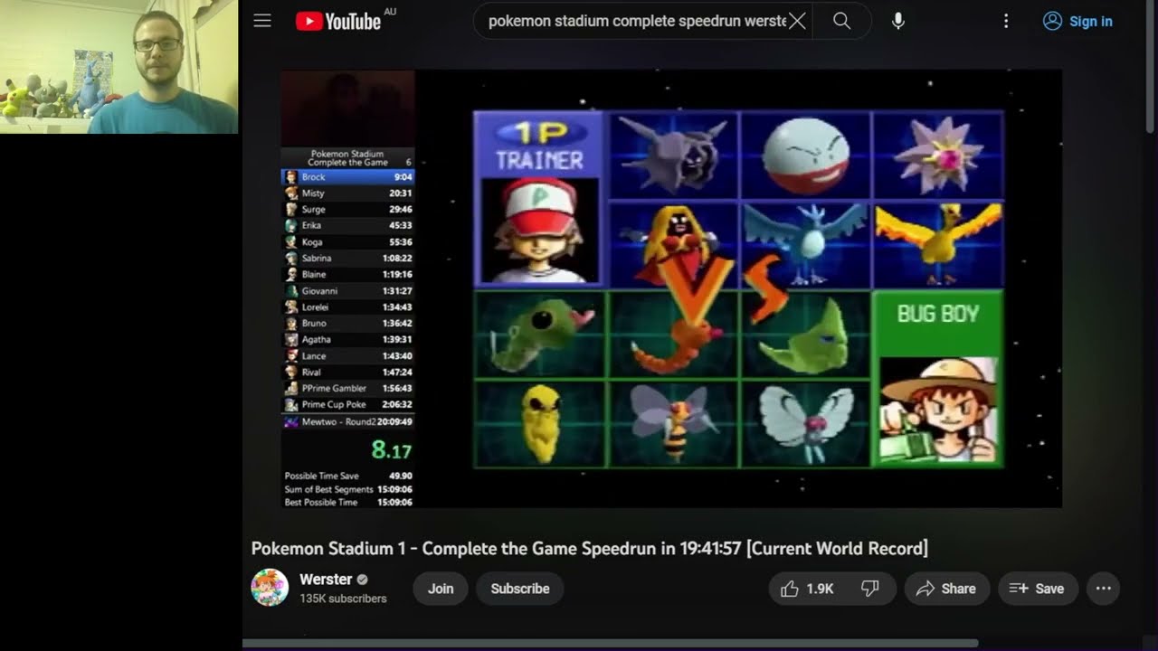Sign in to YouTube

point(1078,21)
